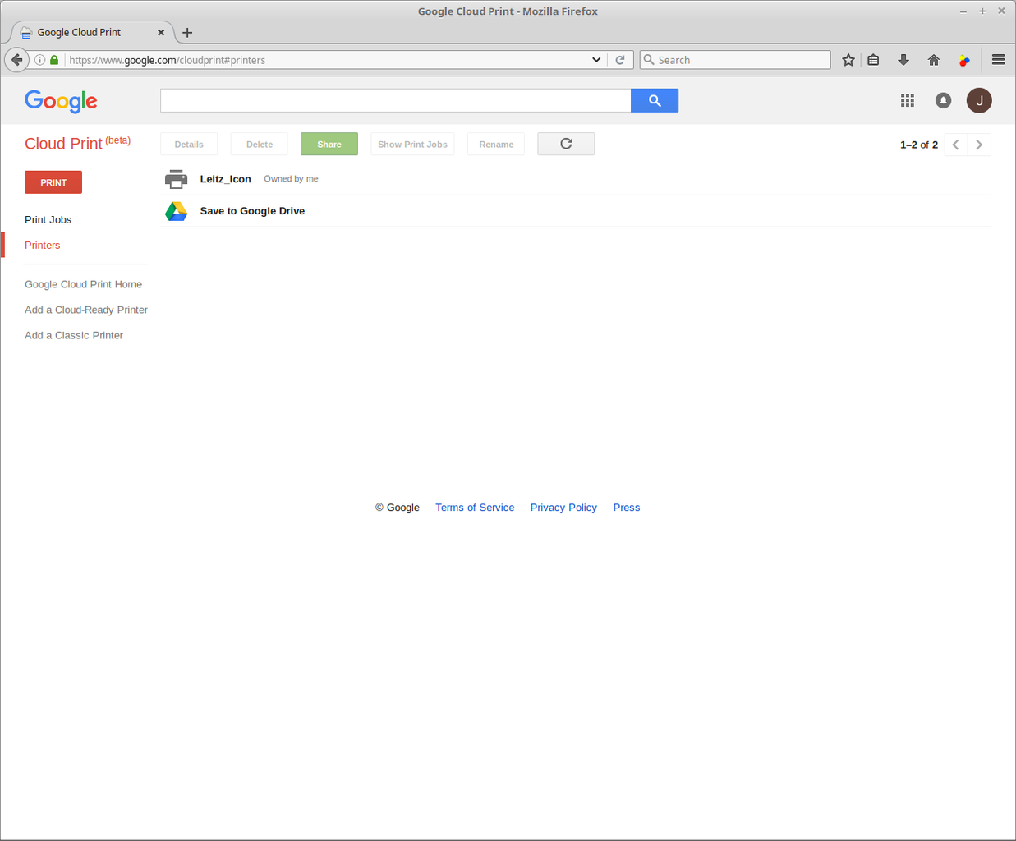Click the blue search magnifier button

tap(655, 100)
